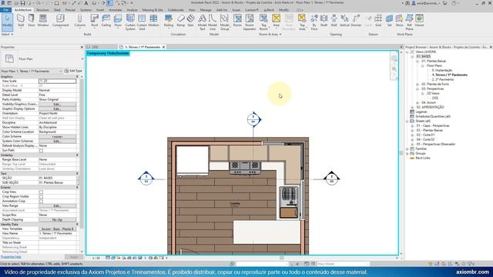Select the Column tool

point(79,21)
